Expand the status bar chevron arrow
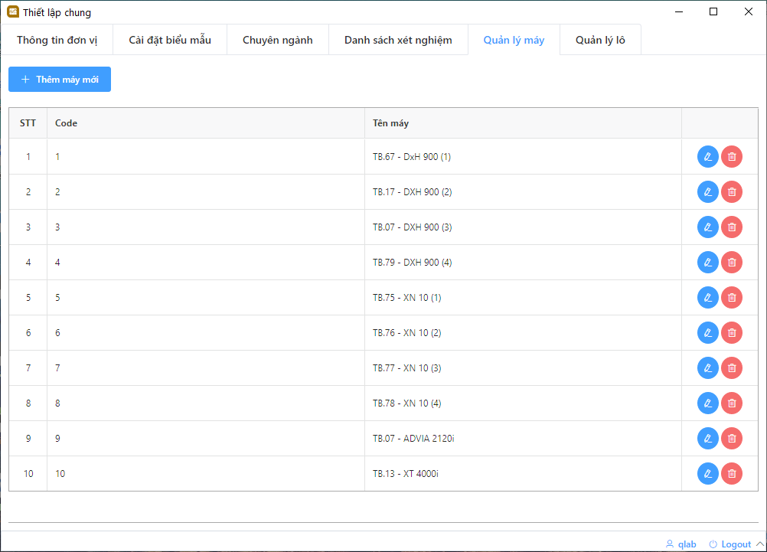This screenshot has height=552, width=767. (x=759, y=544)
